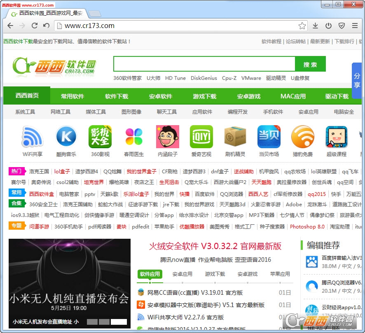The width and height of the screenshot is (365, 333).
Task: Open the 小米无人机 banner image
Action: [70, 283]
